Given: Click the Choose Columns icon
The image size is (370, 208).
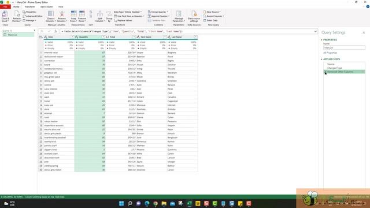Looking at the screenshot, I should pyautogui.click(x=51, y=14).
